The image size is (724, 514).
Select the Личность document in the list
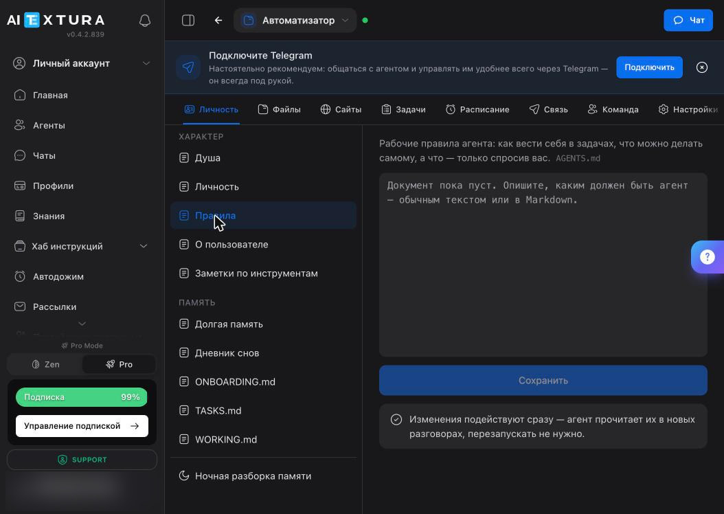coord(263,187)
